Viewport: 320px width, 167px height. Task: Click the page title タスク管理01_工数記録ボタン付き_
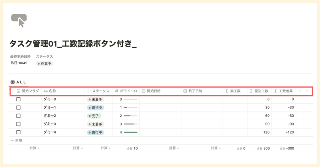point(73,43)
